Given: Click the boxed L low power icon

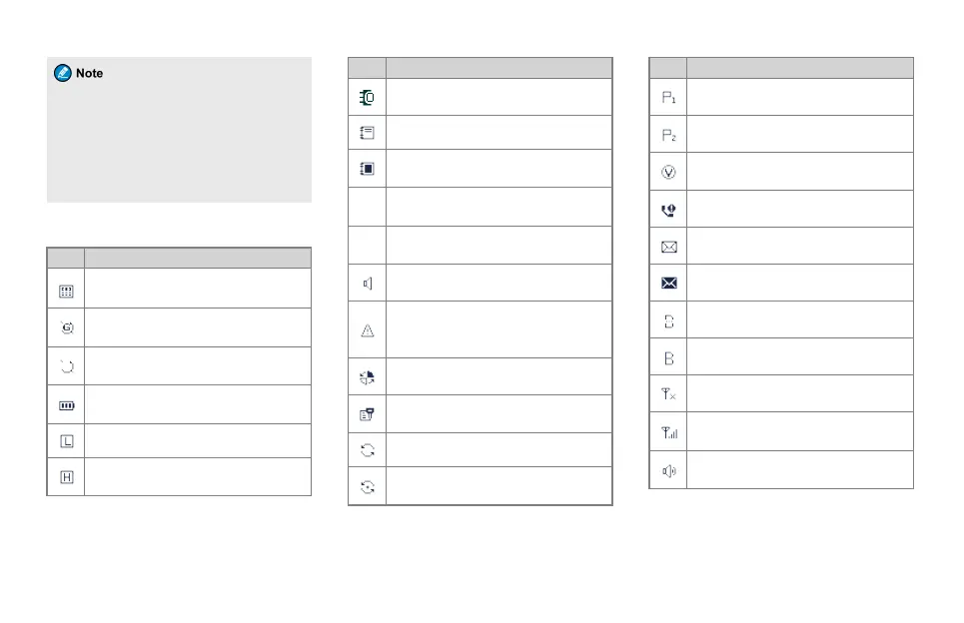Looking at the screenshot, I should point(66,441).
